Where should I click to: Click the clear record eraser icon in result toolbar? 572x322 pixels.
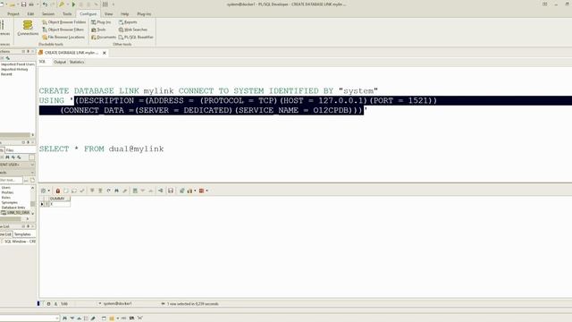click(x=125, y=191)
